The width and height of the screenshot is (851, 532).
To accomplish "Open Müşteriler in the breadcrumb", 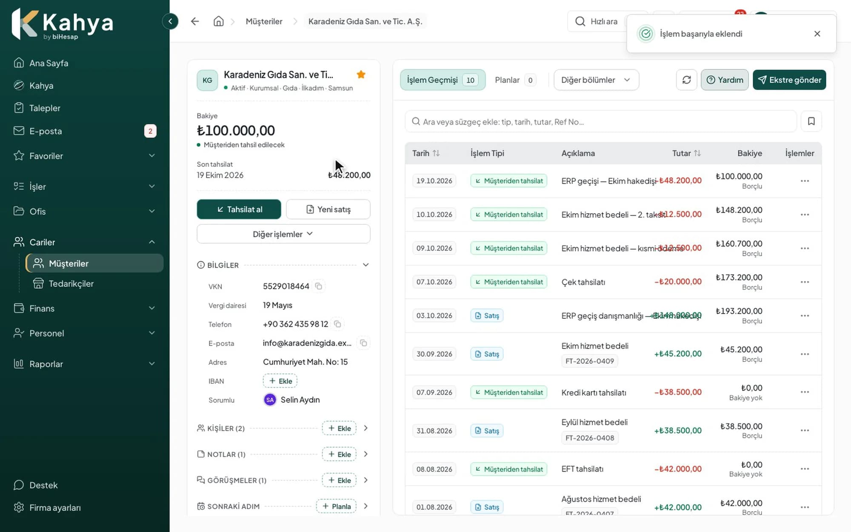I will pos(264,21).
